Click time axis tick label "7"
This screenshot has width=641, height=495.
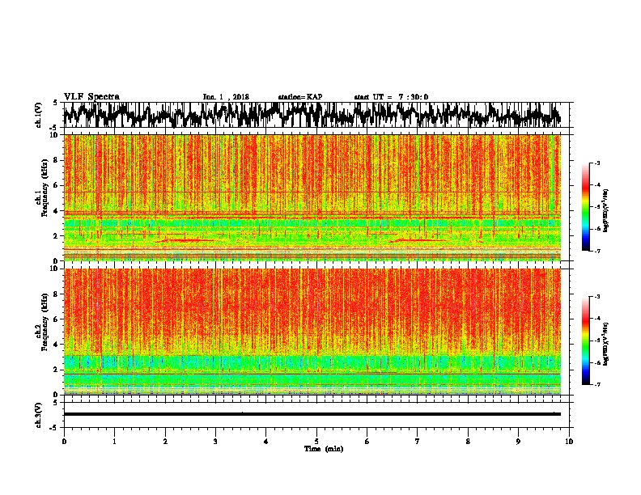[x=418, y=442]
